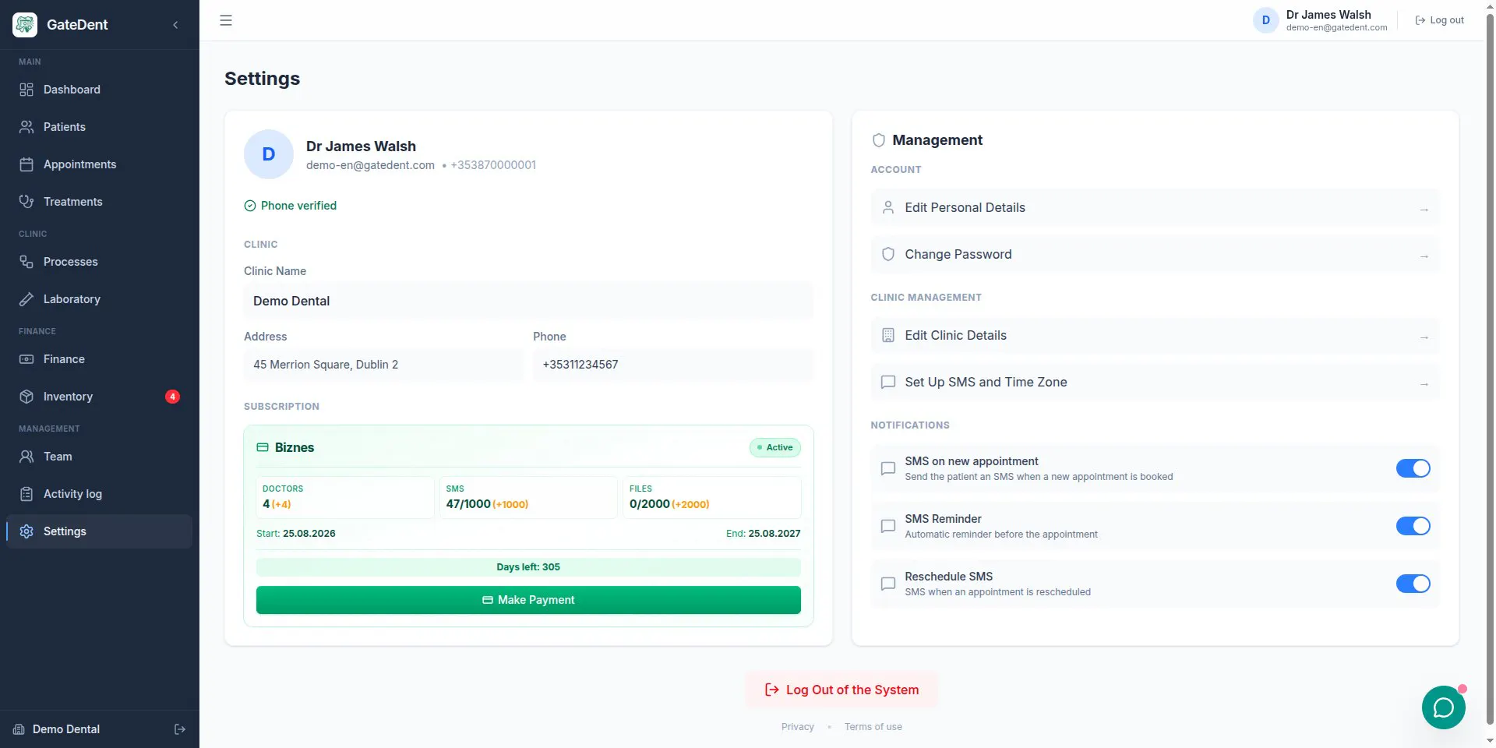This screenshot has height=748, width=1496.
Task: Open the green chat bubble widget
Action: click(x=1444, y=707)
